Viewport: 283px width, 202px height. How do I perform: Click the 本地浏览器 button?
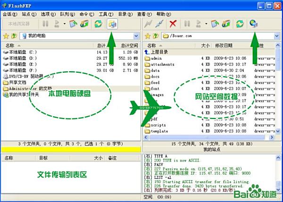click(x=19, y=24)
